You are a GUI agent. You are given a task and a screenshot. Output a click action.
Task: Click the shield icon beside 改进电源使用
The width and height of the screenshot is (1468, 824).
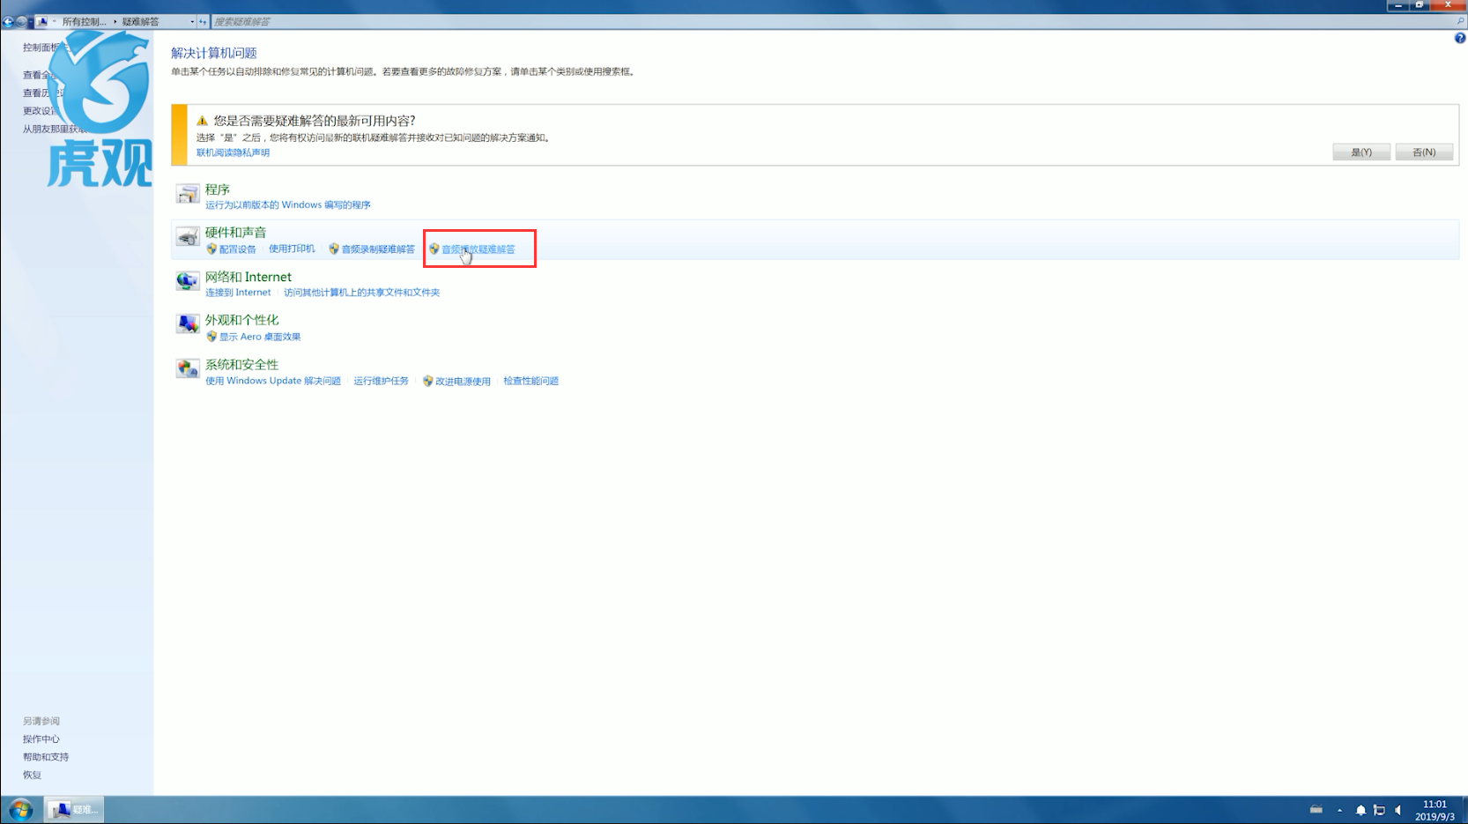tap(427, 381)
